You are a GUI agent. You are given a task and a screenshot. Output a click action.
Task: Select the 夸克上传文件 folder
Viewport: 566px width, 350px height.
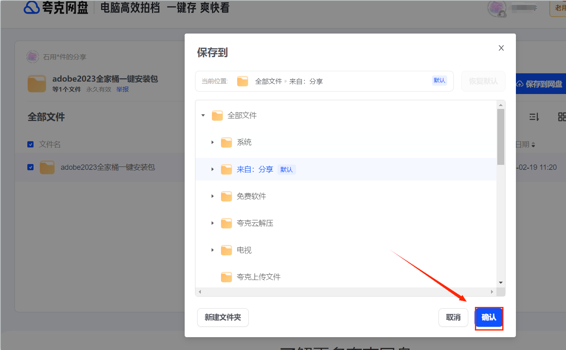[258, 277]
